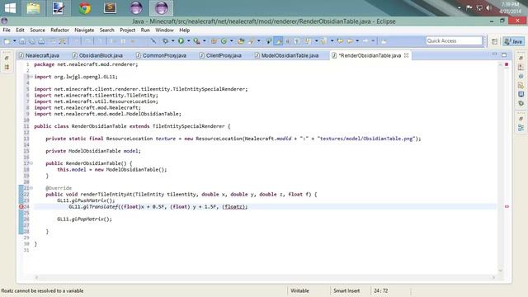Click the editor's horizontal scrollbar

[x=265, y=277]
